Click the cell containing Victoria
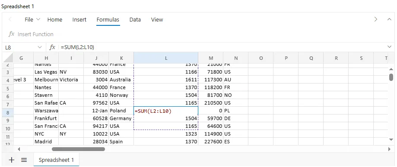This screenshot has width=397, height=167. click(x=71, y=80)
